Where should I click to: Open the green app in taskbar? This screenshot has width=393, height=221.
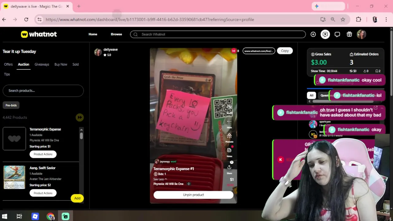(65, 216)
